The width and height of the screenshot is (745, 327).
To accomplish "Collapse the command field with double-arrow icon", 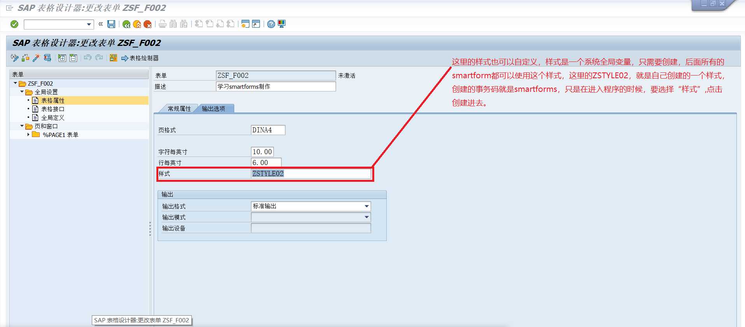I will pyautogui.click(x=100, y=24).
